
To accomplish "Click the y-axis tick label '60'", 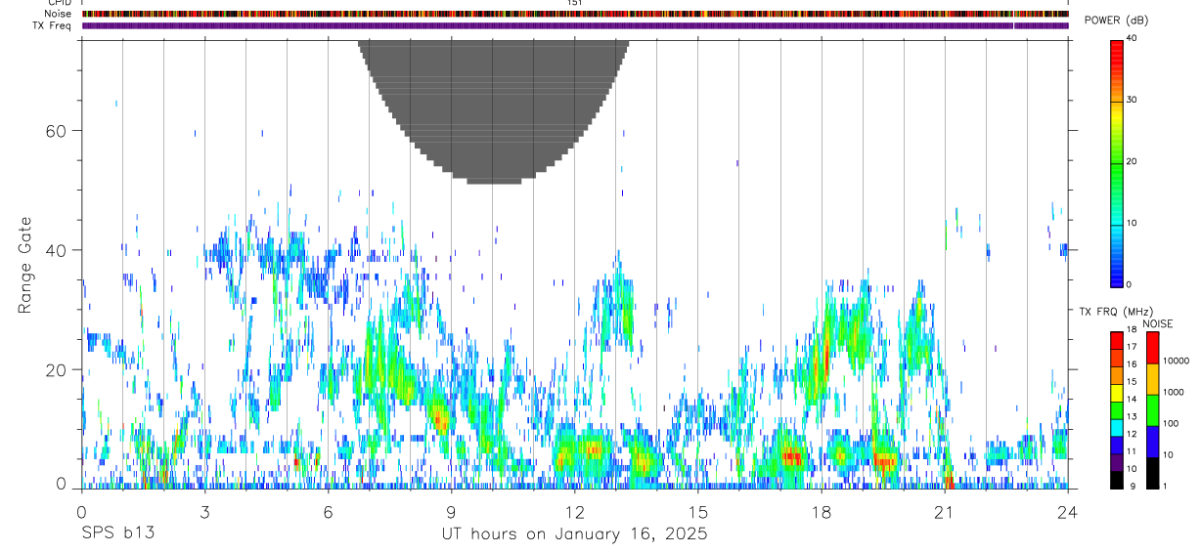I will pos(57,130).
